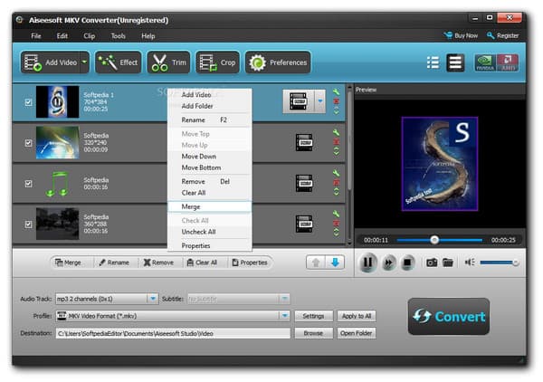Click red remove icon of 320*240 row
Viewport: 543px width, 382px height.
(336, 142)
